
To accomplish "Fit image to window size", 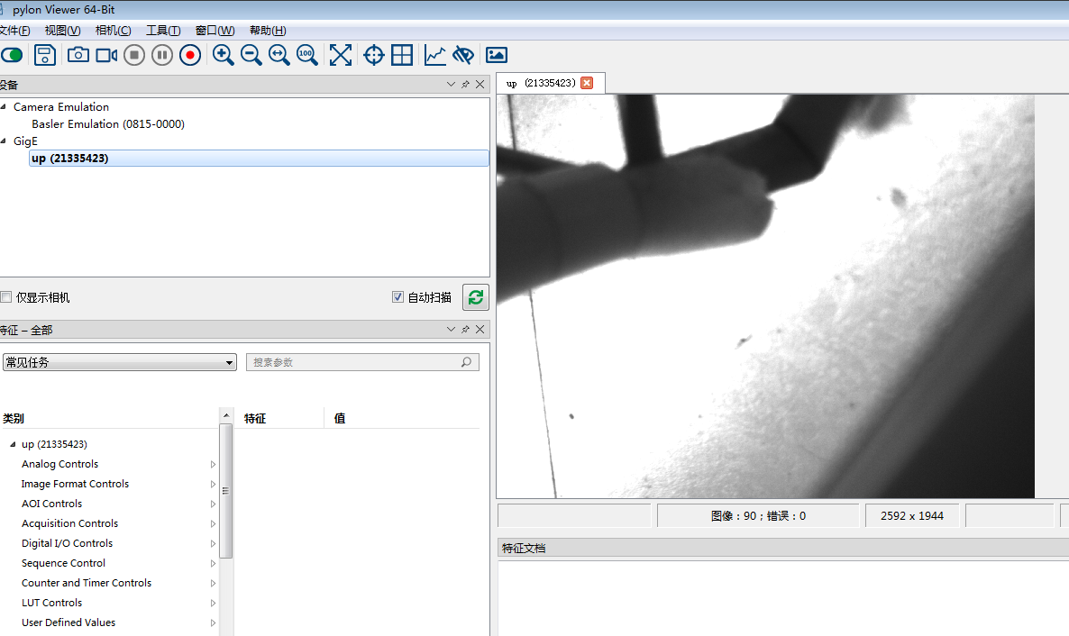I will 340,55.
